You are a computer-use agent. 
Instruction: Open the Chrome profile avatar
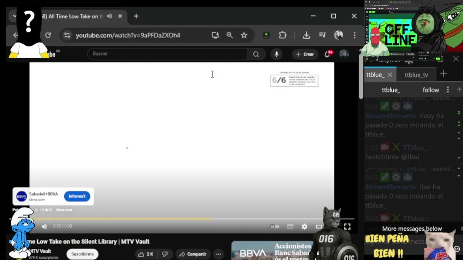click(x=339, y=35)
